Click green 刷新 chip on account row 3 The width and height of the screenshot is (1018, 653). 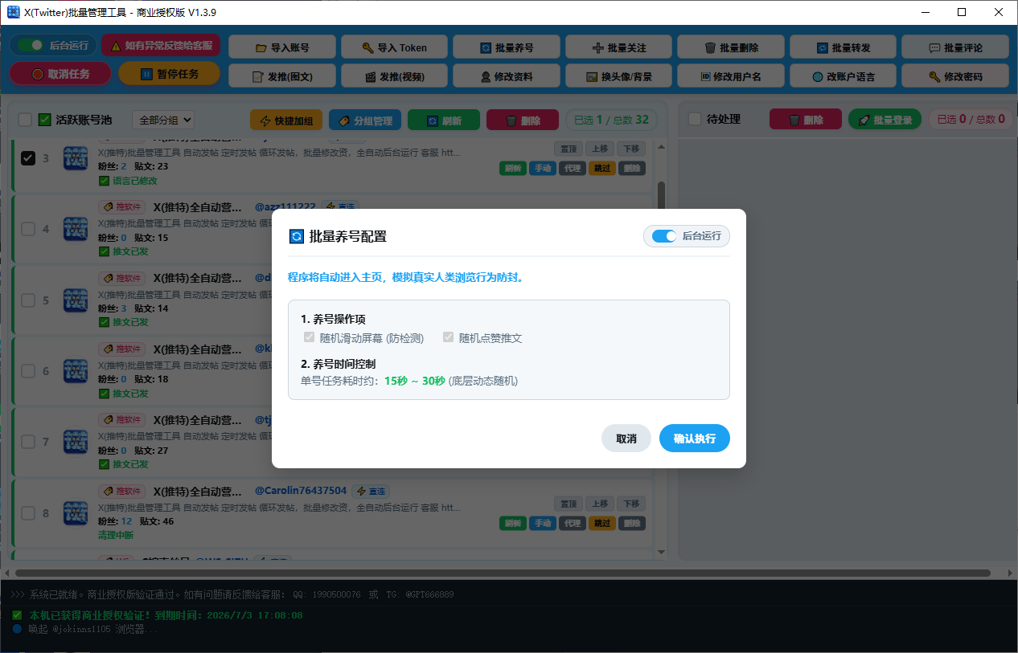512,168
